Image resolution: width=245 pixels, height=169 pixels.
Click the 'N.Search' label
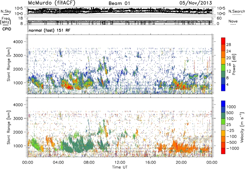236,11
